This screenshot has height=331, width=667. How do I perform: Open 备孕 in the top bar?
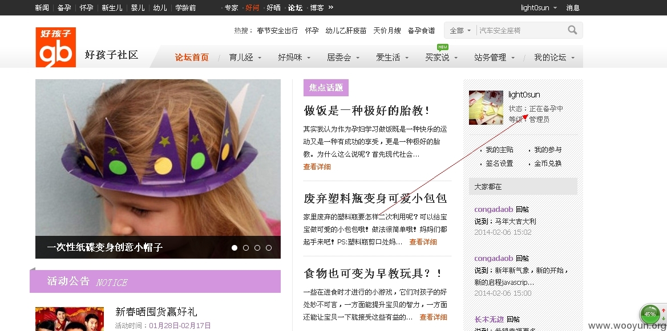64,7
